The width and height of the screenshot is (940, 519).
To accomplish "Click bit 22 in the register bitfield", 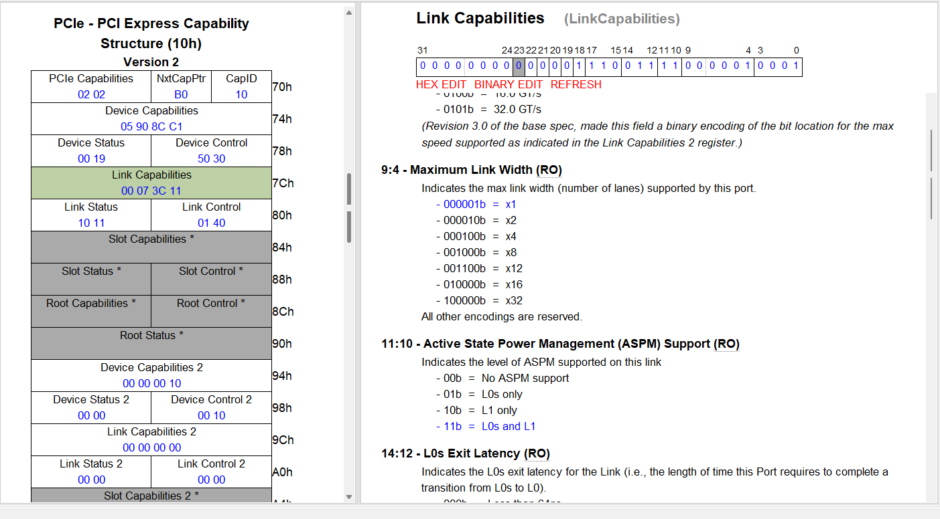I will point(531,67).
